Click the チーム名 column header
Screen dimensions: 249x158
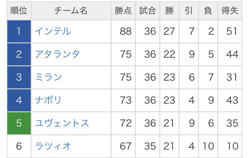71,11
